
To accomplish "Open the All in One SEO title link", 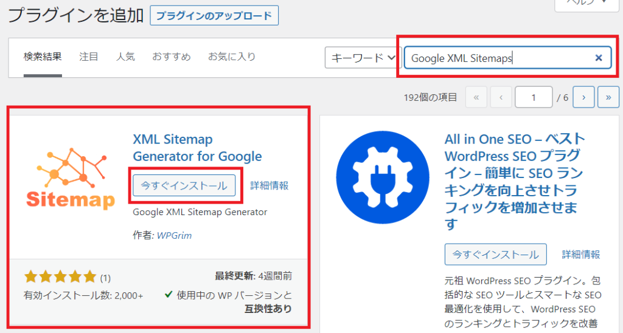I will point(515,182).
